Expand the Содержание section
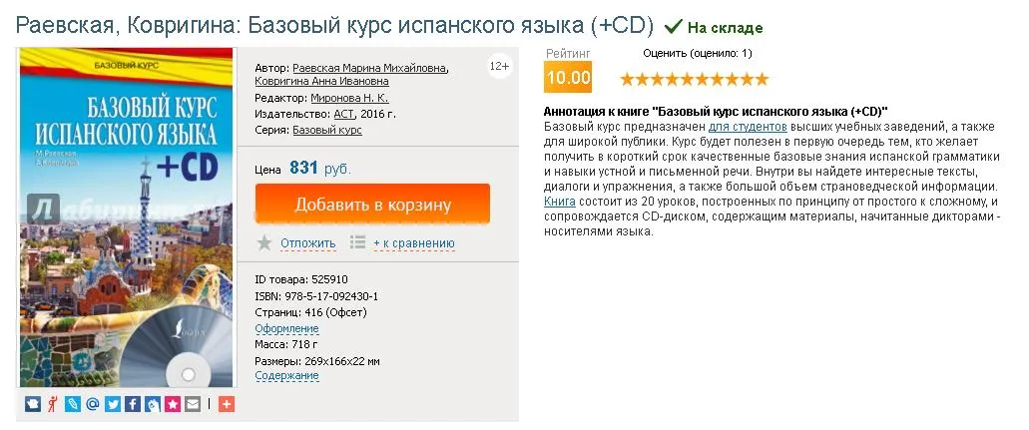This screenshot has width=1029, height=430. (286, 376)
